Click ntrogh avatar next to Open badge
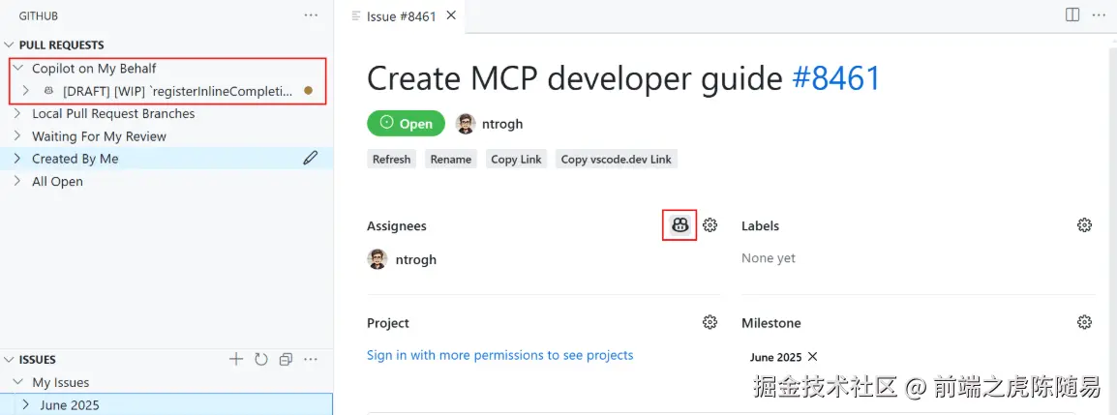 [466, 124]
